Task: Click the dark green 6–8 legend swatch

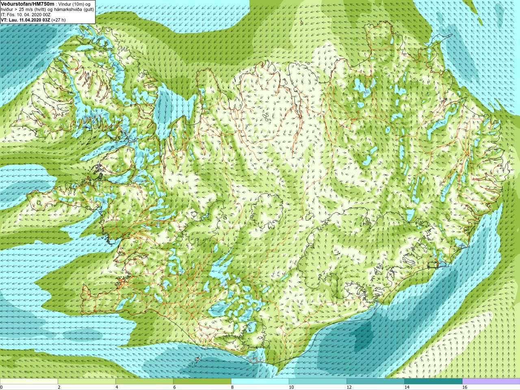Action: [202, 381]
